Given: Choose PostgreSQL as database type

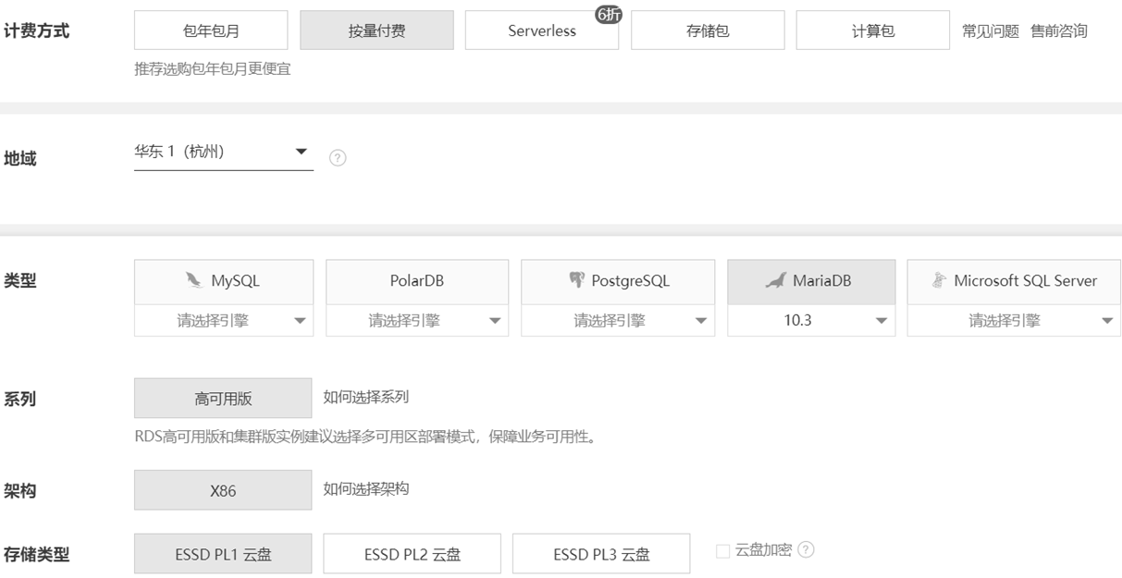Looking at the screenshot, I should click(x=618, y=281).
